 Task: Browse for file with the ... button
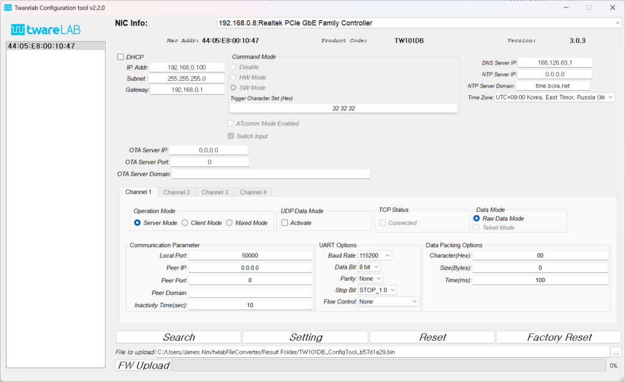point(616,352)
